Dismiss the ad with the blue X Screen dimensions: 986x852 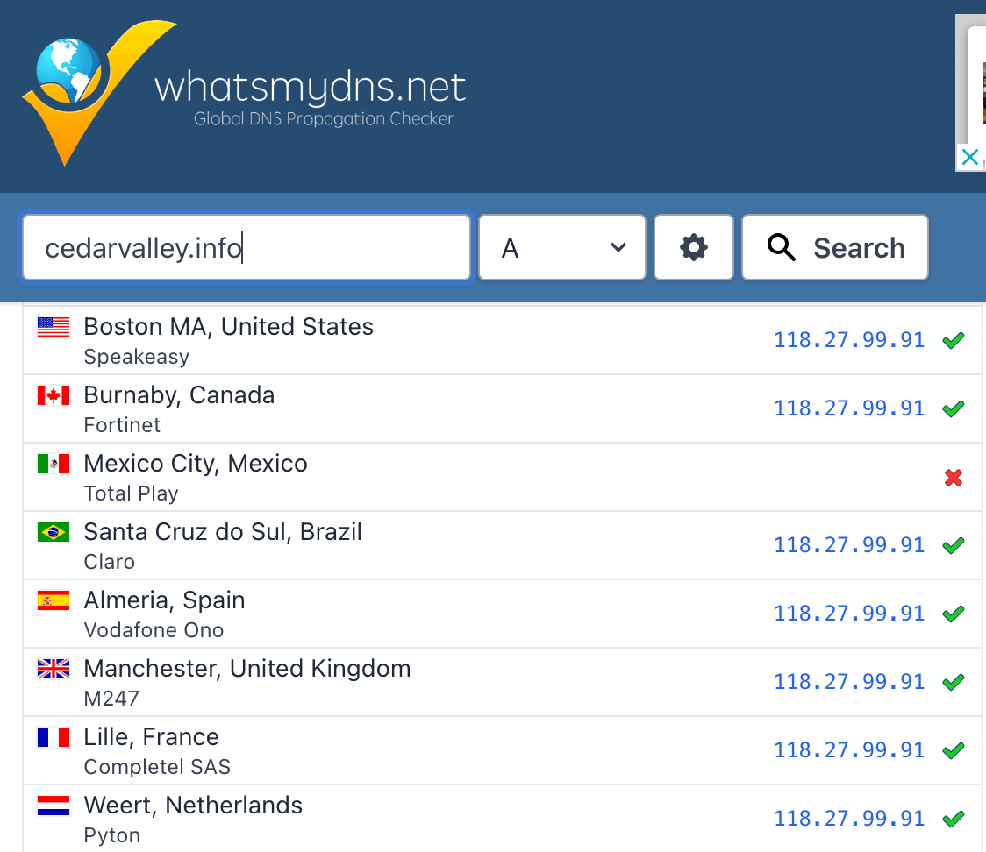click(x=969, y=157)
